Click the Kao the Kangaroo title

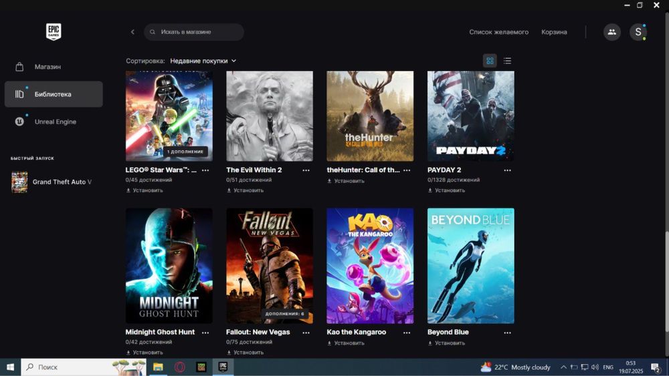point(357,332)
